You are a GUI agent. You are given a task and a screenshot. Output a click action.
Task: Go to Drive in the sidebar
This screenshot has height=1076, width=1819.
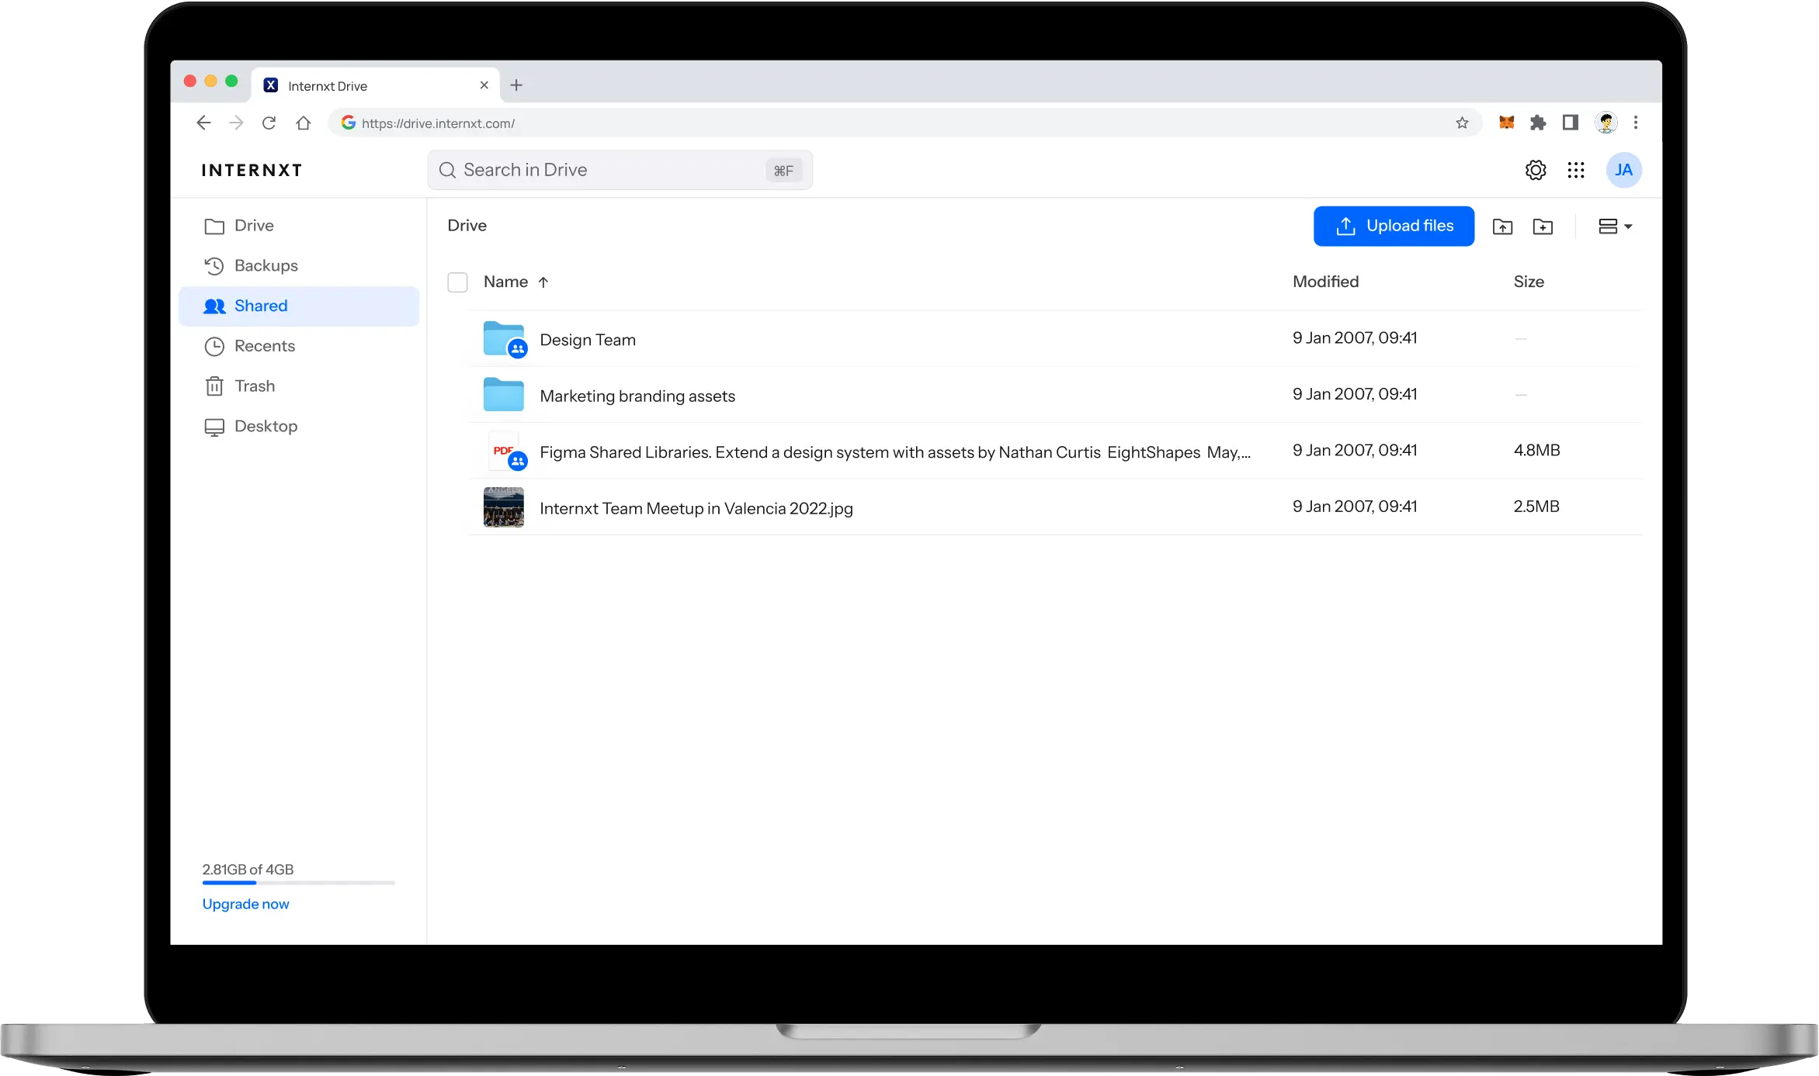(x=299, y=226)
